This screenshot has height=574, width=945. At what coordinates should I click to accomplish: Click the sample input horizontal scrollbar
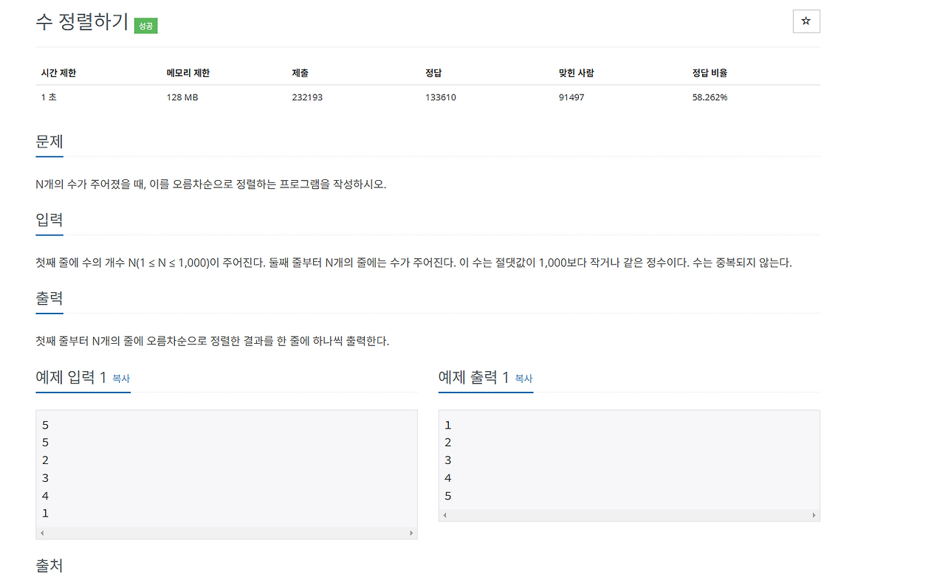coord(226,532)
